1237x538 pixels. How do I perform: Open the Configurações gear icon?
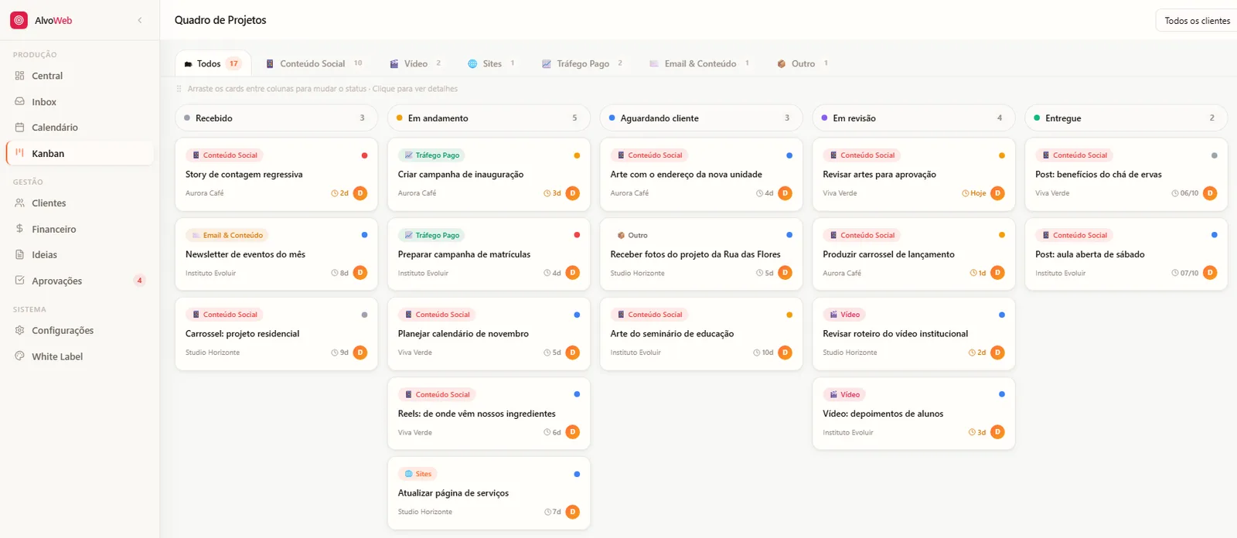tap(19, 330)
